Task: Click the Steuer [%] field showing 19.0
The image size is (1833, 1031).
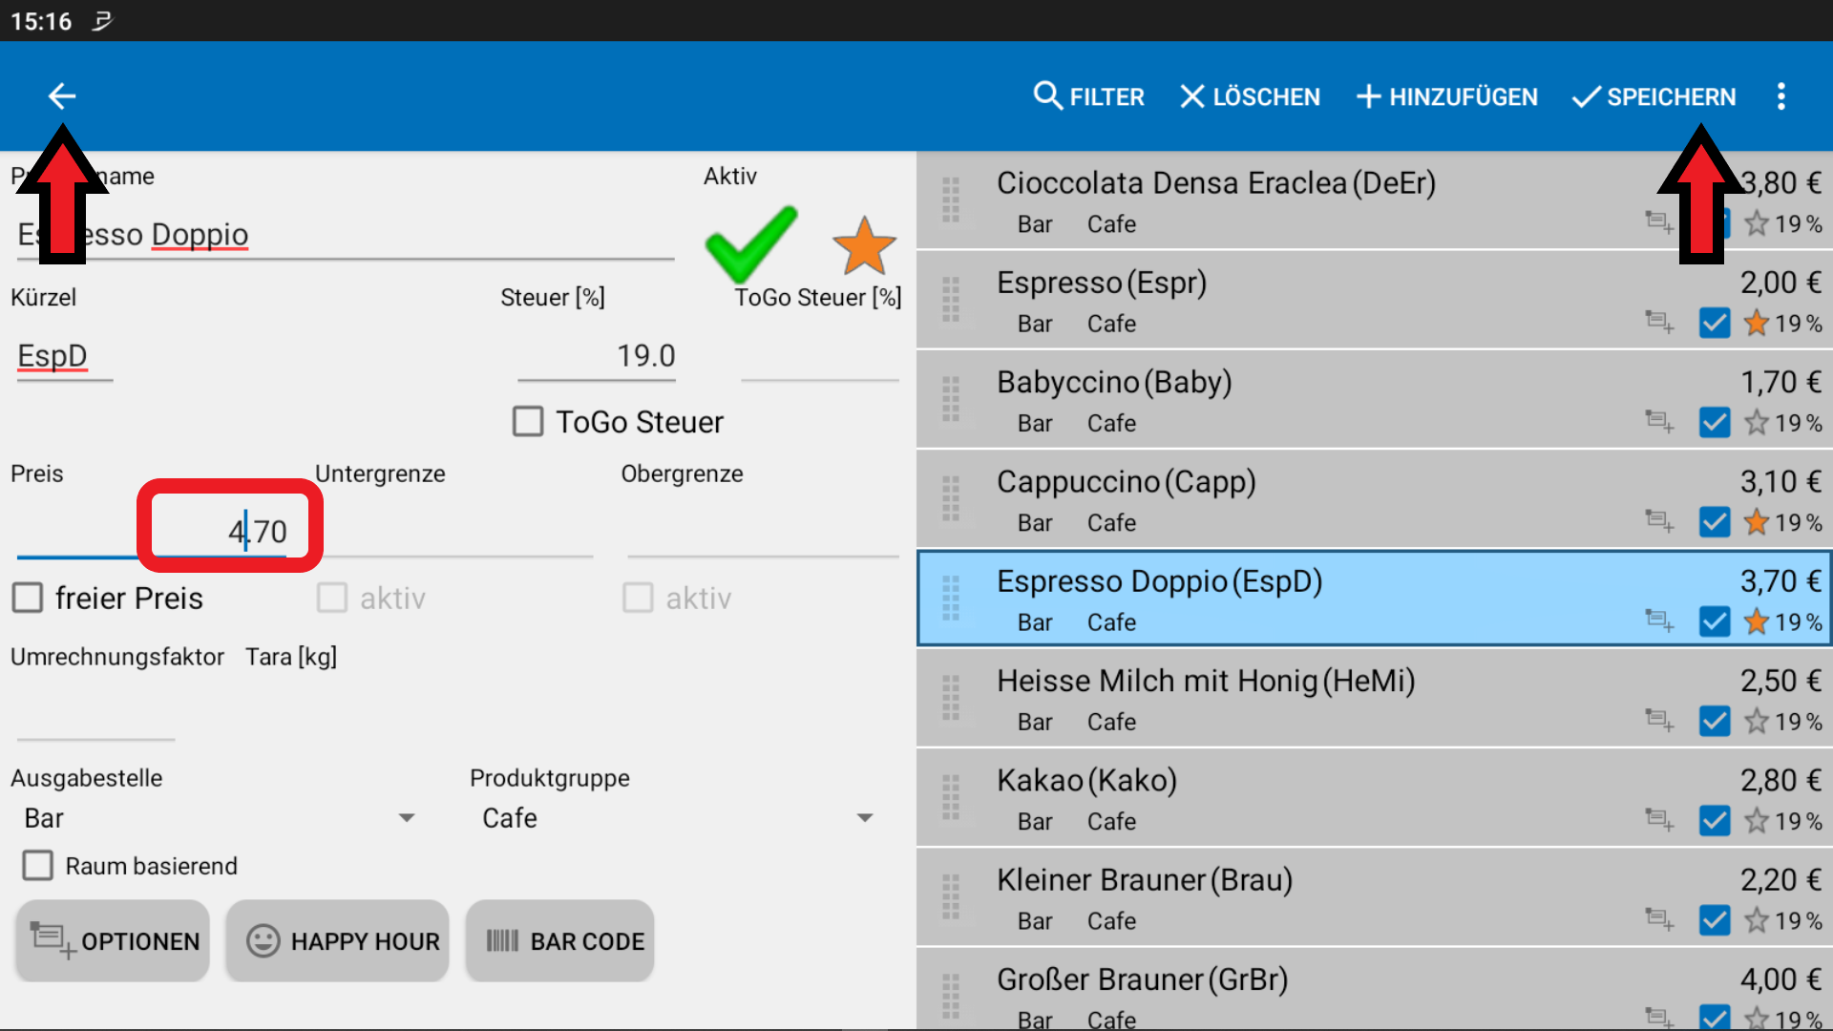Action: click(x=598, y=356)
